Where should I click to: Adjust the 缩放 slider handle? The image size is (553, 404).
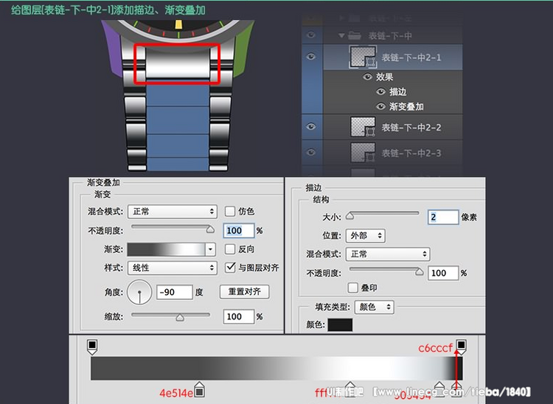coord(180,318)
